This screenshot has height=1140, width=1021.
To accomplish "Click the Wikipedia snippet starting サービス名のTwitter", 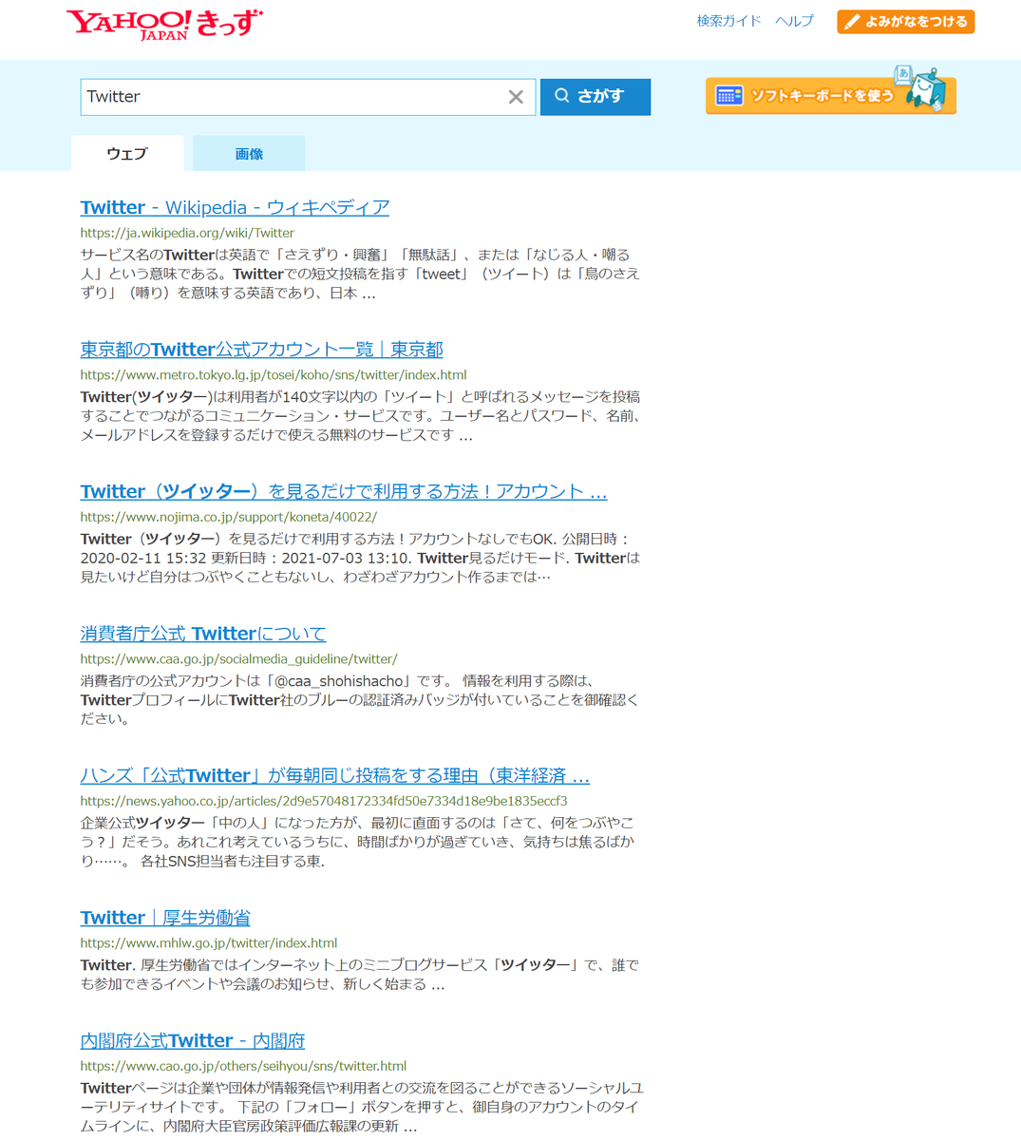I will [360, 275].
